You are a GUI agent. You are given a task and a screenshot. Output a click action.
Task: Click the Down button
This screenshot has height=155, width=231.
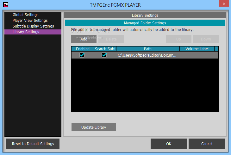coord(206,39)
